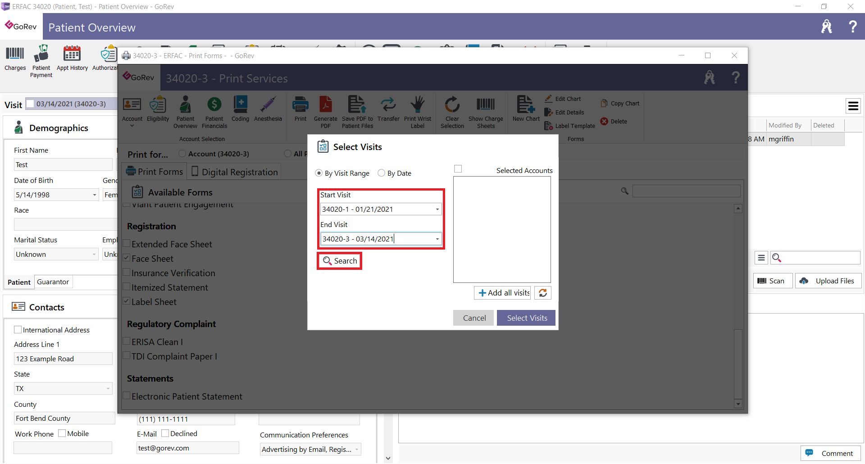
Task: Toggle Extended Face Sheet checkbox
Action: click(127, 244)
